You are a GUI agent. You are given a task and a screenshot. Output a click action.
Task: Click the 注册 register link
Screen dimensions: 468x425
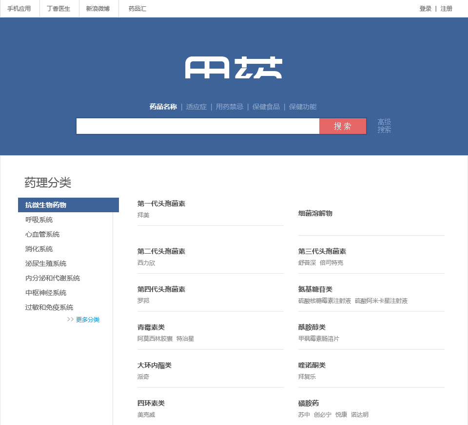[x=446, y=9]
